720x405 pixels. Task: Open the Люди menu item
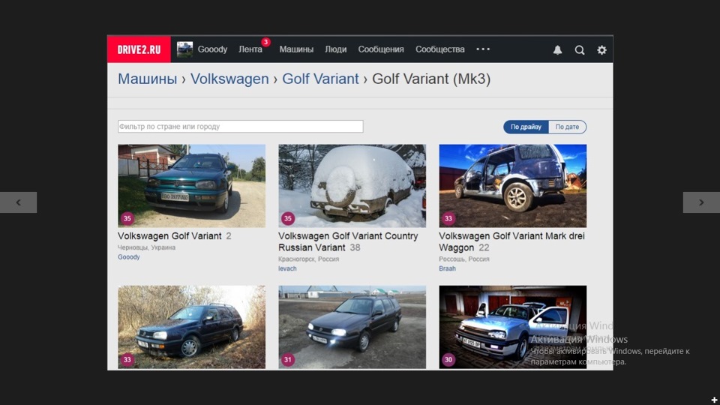pyautogui.click(x=336, y=49)
